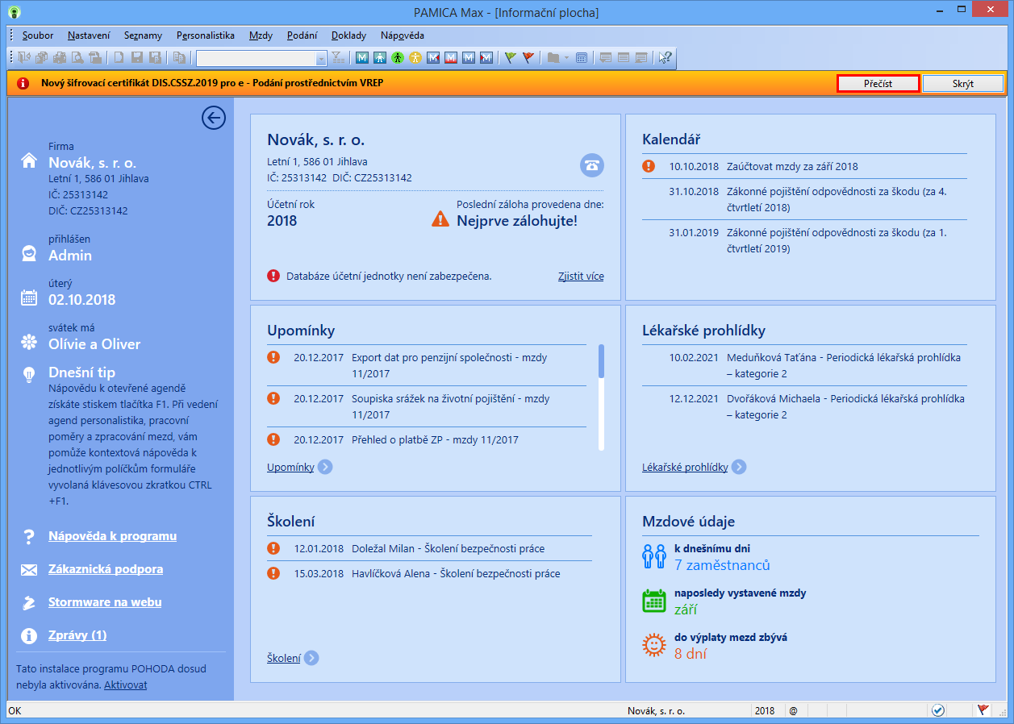Follow the Zjistit více link
This screenshot has width=1014, height=724.
[x=581, y=276]
